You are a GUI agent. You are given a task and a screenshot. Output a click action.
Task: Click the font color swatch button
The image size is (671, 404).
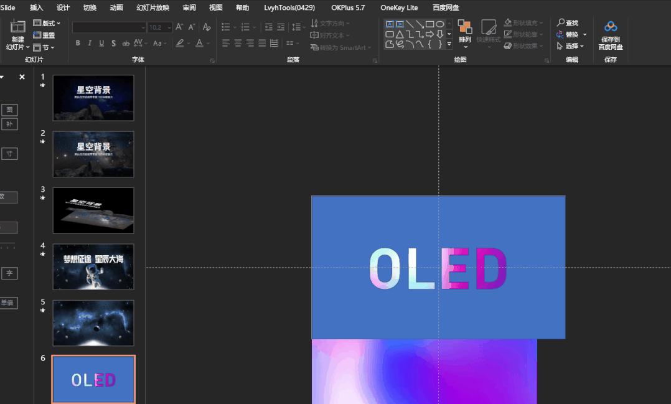(199, 44)
